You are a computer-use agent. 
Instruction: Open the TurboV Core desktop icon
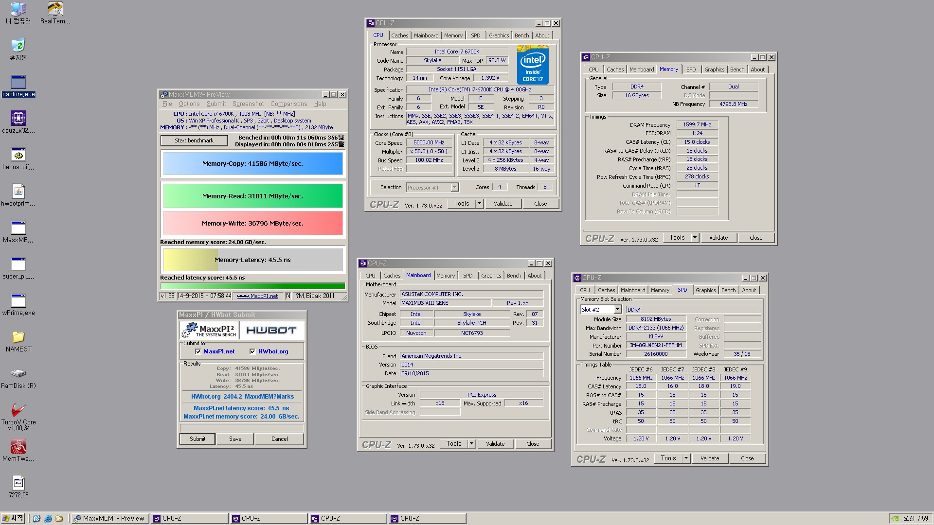(18, 417)
